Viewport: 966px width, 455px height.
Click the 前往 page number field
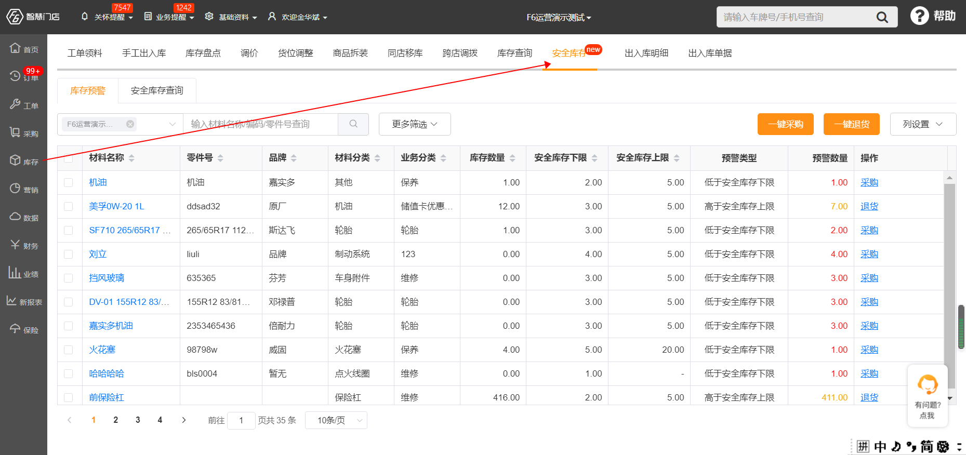tap(241, 420)
